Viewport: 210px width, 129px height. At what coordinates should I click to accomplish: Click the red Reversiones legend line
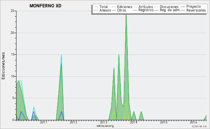coord(183,10)
